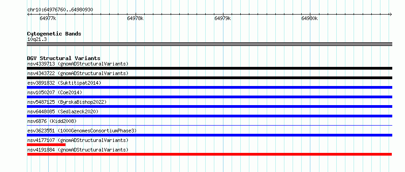Open the nsv5487125 ByrskaBishop2022 blue bar
The width and height of the screenshot is (405, 172).
click(209, 106)
